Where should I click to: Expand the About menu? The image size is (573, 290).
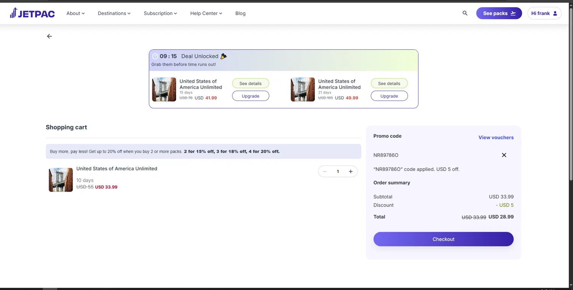[75, 13]
